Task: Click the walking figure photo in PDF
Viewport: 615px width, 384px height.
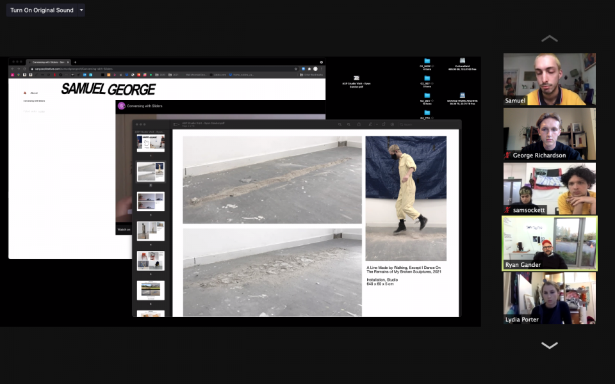Action: click(x=406, y=198)
